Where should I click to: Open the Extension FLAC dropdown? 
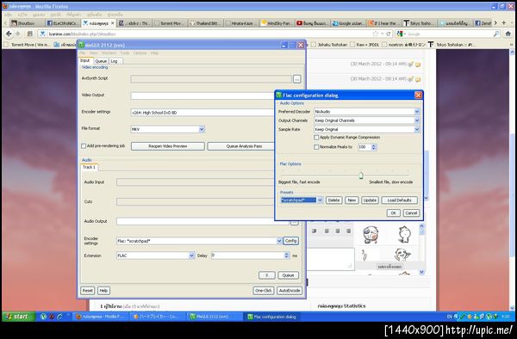pyautogui.click(x=191, y=256)
